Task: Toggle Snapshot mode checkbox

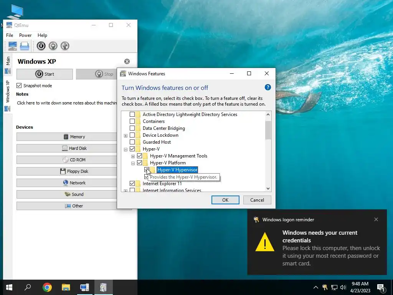Action: pyautogui.click(x=19, y=86)
